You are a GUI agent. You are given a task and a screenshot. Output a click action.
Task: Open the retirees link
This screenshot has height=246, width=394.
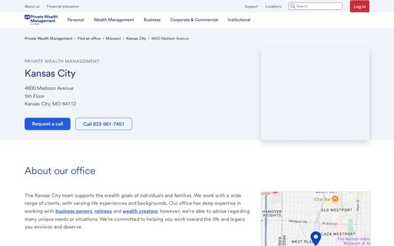(x=103, y=211)
